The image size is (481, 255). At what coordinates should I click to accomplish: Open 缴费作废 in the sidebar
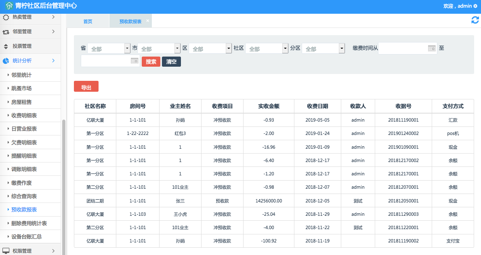(x=21, y=183)
